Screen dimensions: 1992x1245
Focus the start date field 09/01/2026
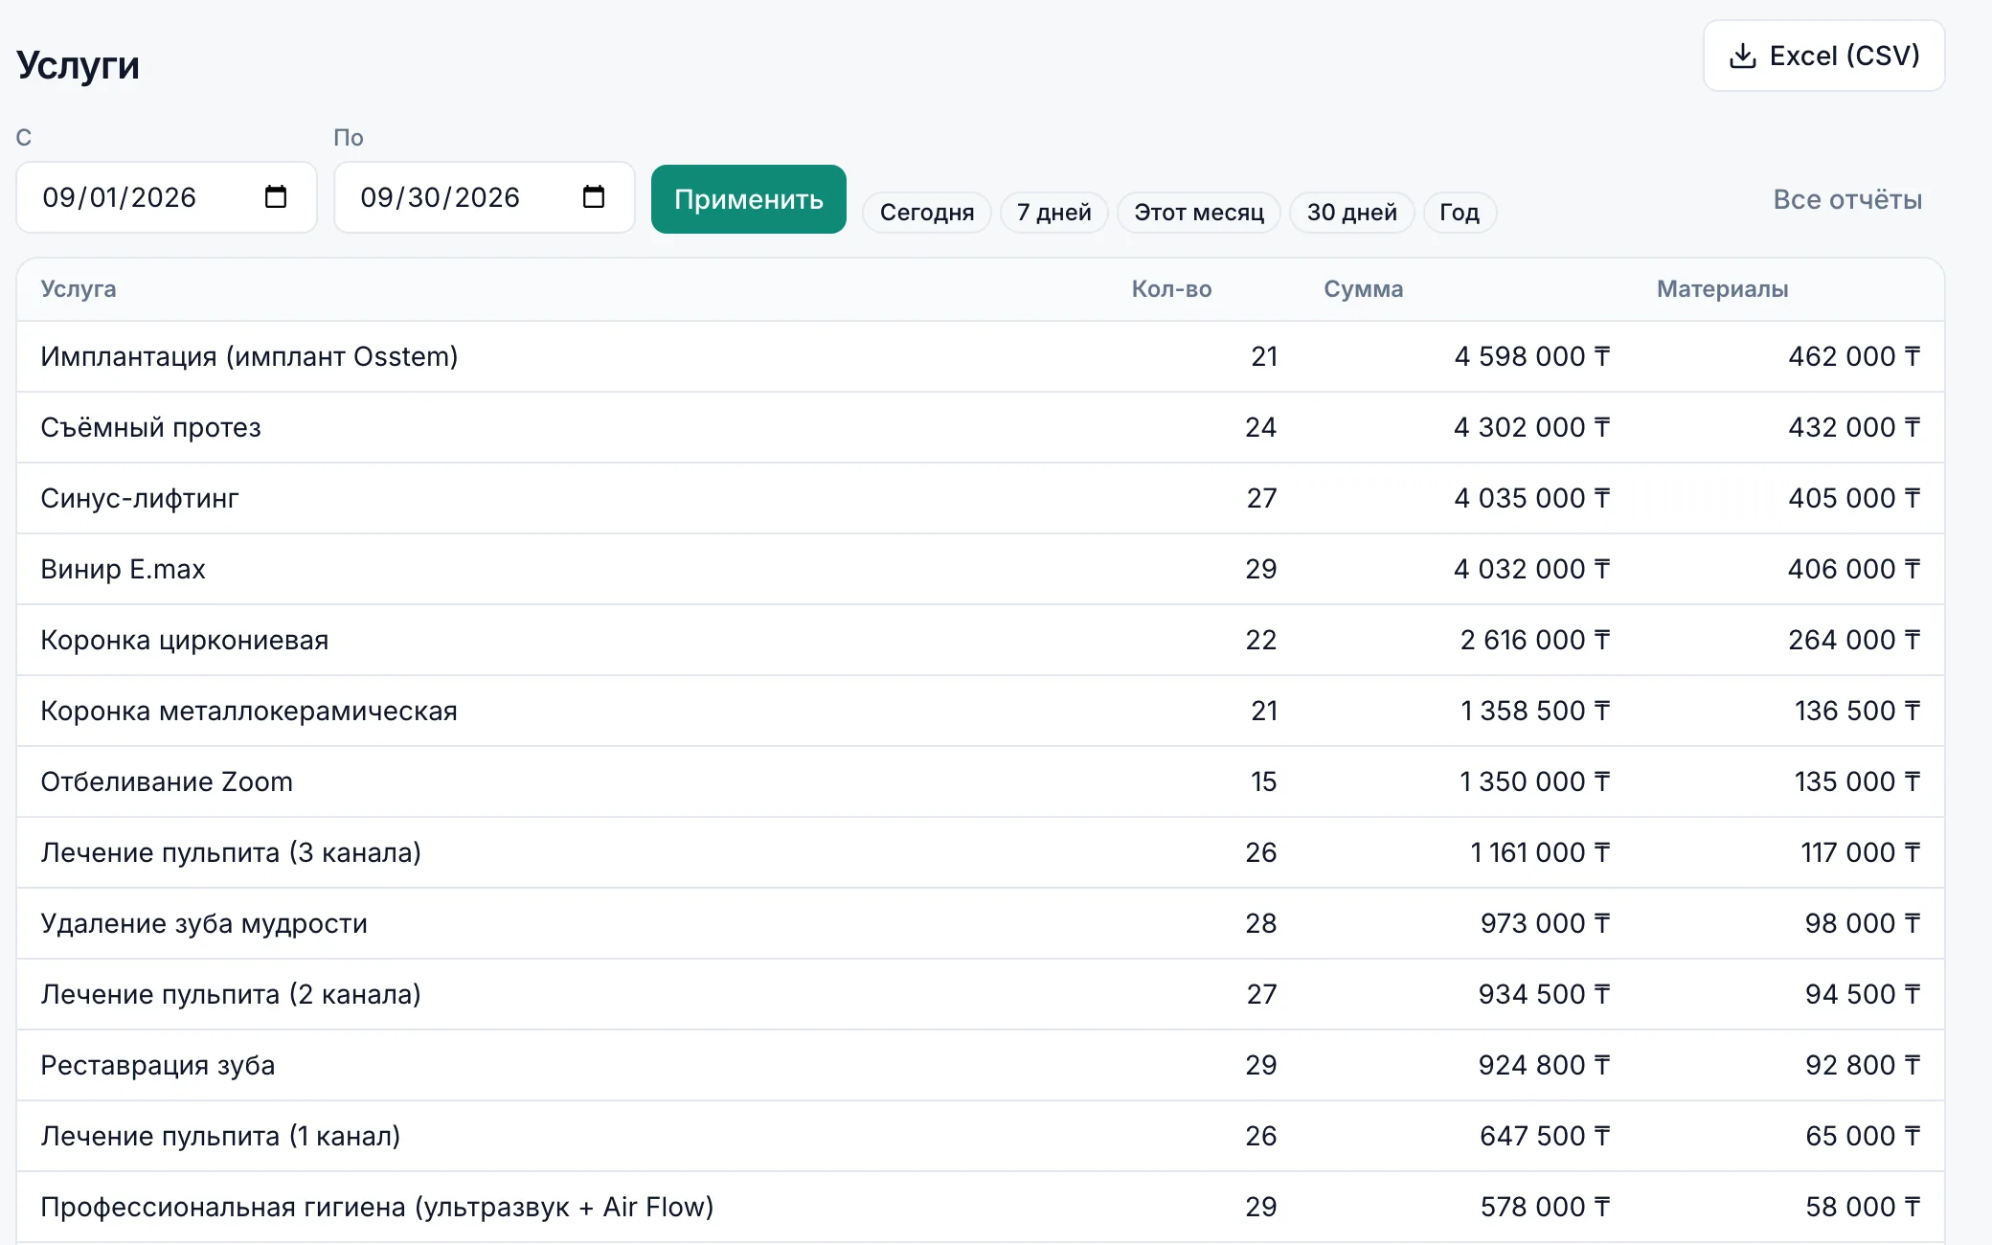[167, 197]
